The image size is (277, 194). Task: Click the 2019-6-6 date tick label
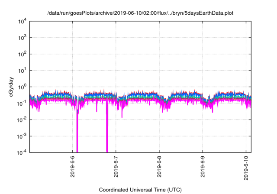pos(72,167)
